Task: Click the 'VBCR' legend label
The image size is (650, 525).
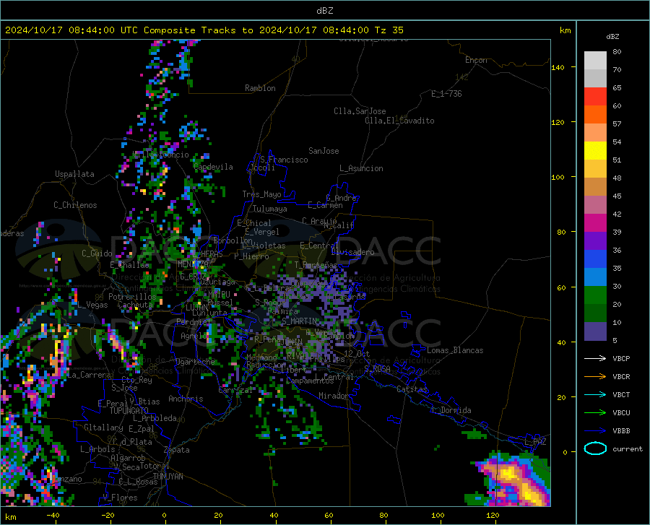Action: [x=621, y=377]
